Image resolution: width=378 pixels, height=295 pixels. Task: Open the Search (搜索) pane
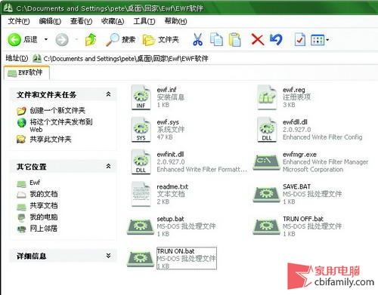point(121,39)
